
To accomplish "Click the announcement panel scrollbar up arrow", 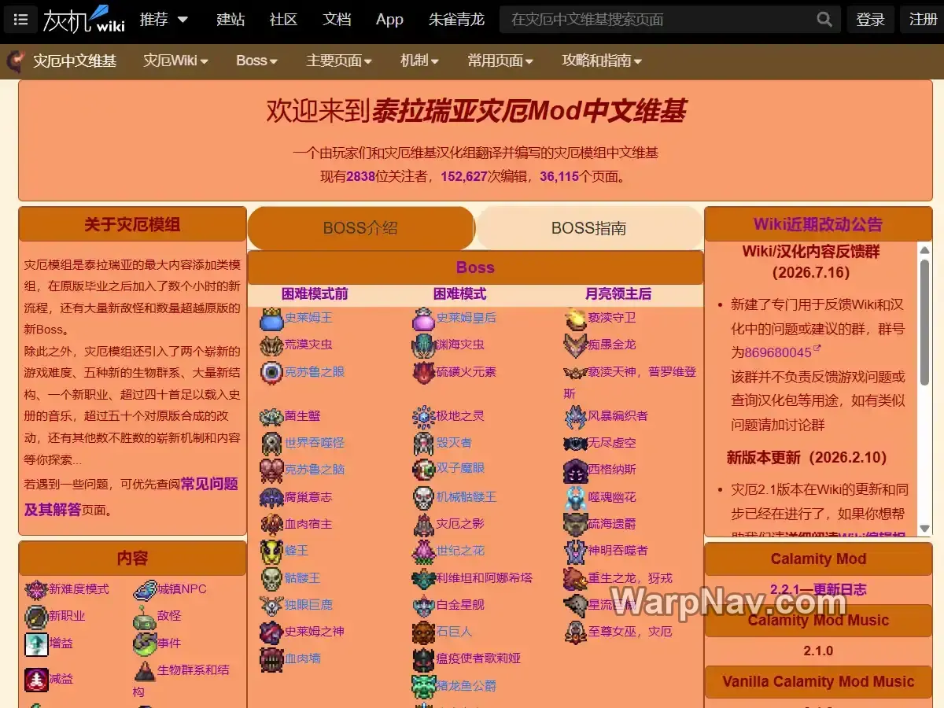I will [924, 250].
